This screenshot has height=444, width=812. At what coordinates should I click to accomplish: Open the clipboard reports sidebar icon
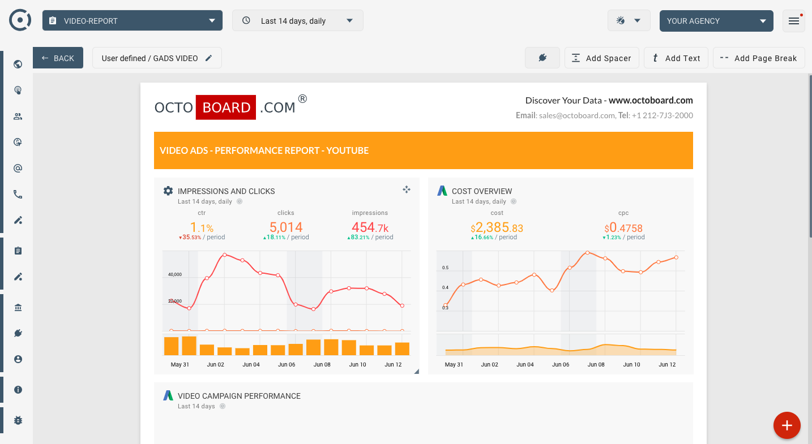point(18,251)
